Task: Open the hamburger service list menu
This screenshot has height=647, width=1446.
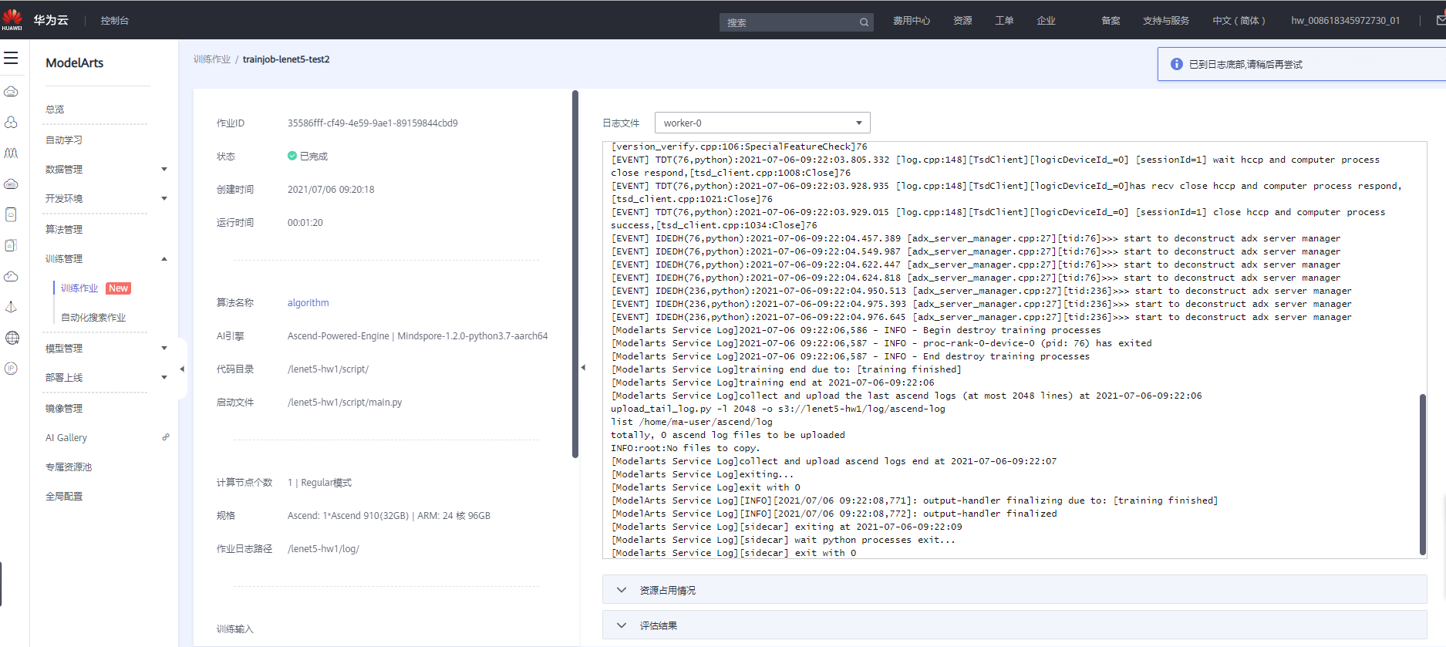Action: 11,59
